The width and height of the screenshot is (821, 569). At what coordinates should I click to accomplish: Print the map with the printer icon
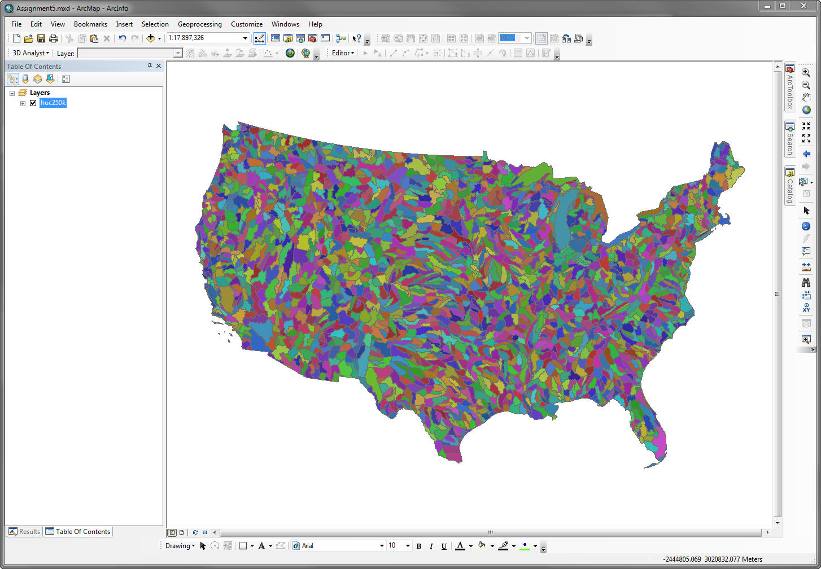[x=54, y=38]
